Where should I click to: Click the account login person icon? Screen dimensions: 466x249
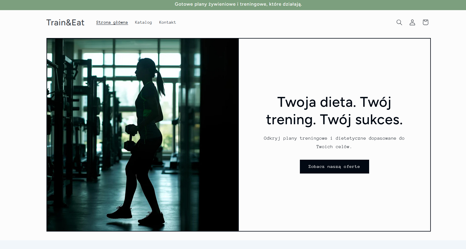pos(412,22)
